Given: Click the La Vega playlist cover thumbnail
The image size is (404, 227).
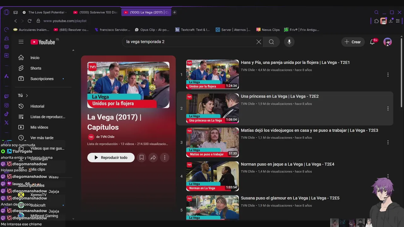Looking at the screenshot, I should [x=128, y=85].
